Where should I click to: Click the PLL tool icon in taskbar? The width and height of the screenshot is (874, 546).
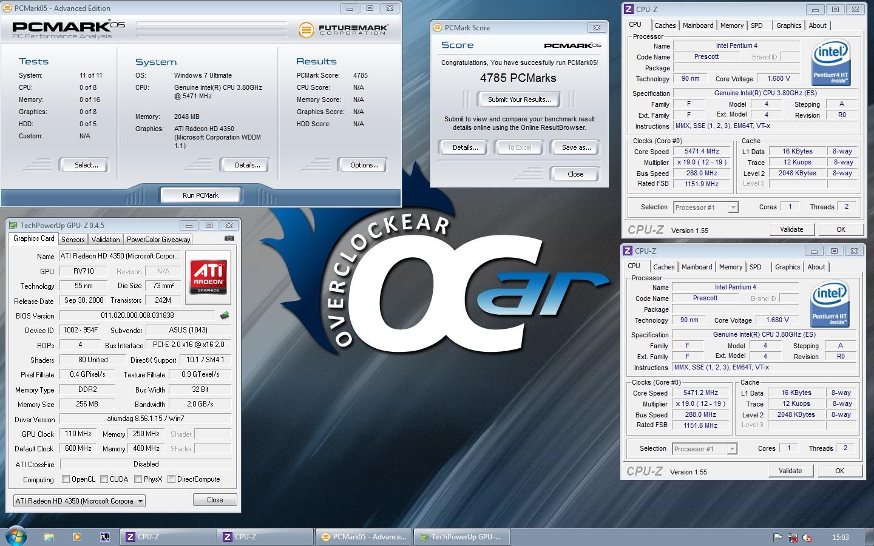(105, 537)
